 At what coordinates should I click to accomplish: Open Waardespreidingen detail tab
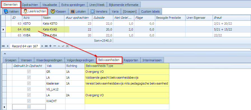coord(49,60)
